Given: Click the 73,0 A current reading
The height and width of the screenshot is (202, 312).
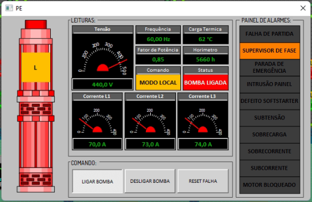Looking at the screenshot, I should (x=150, y=144).
